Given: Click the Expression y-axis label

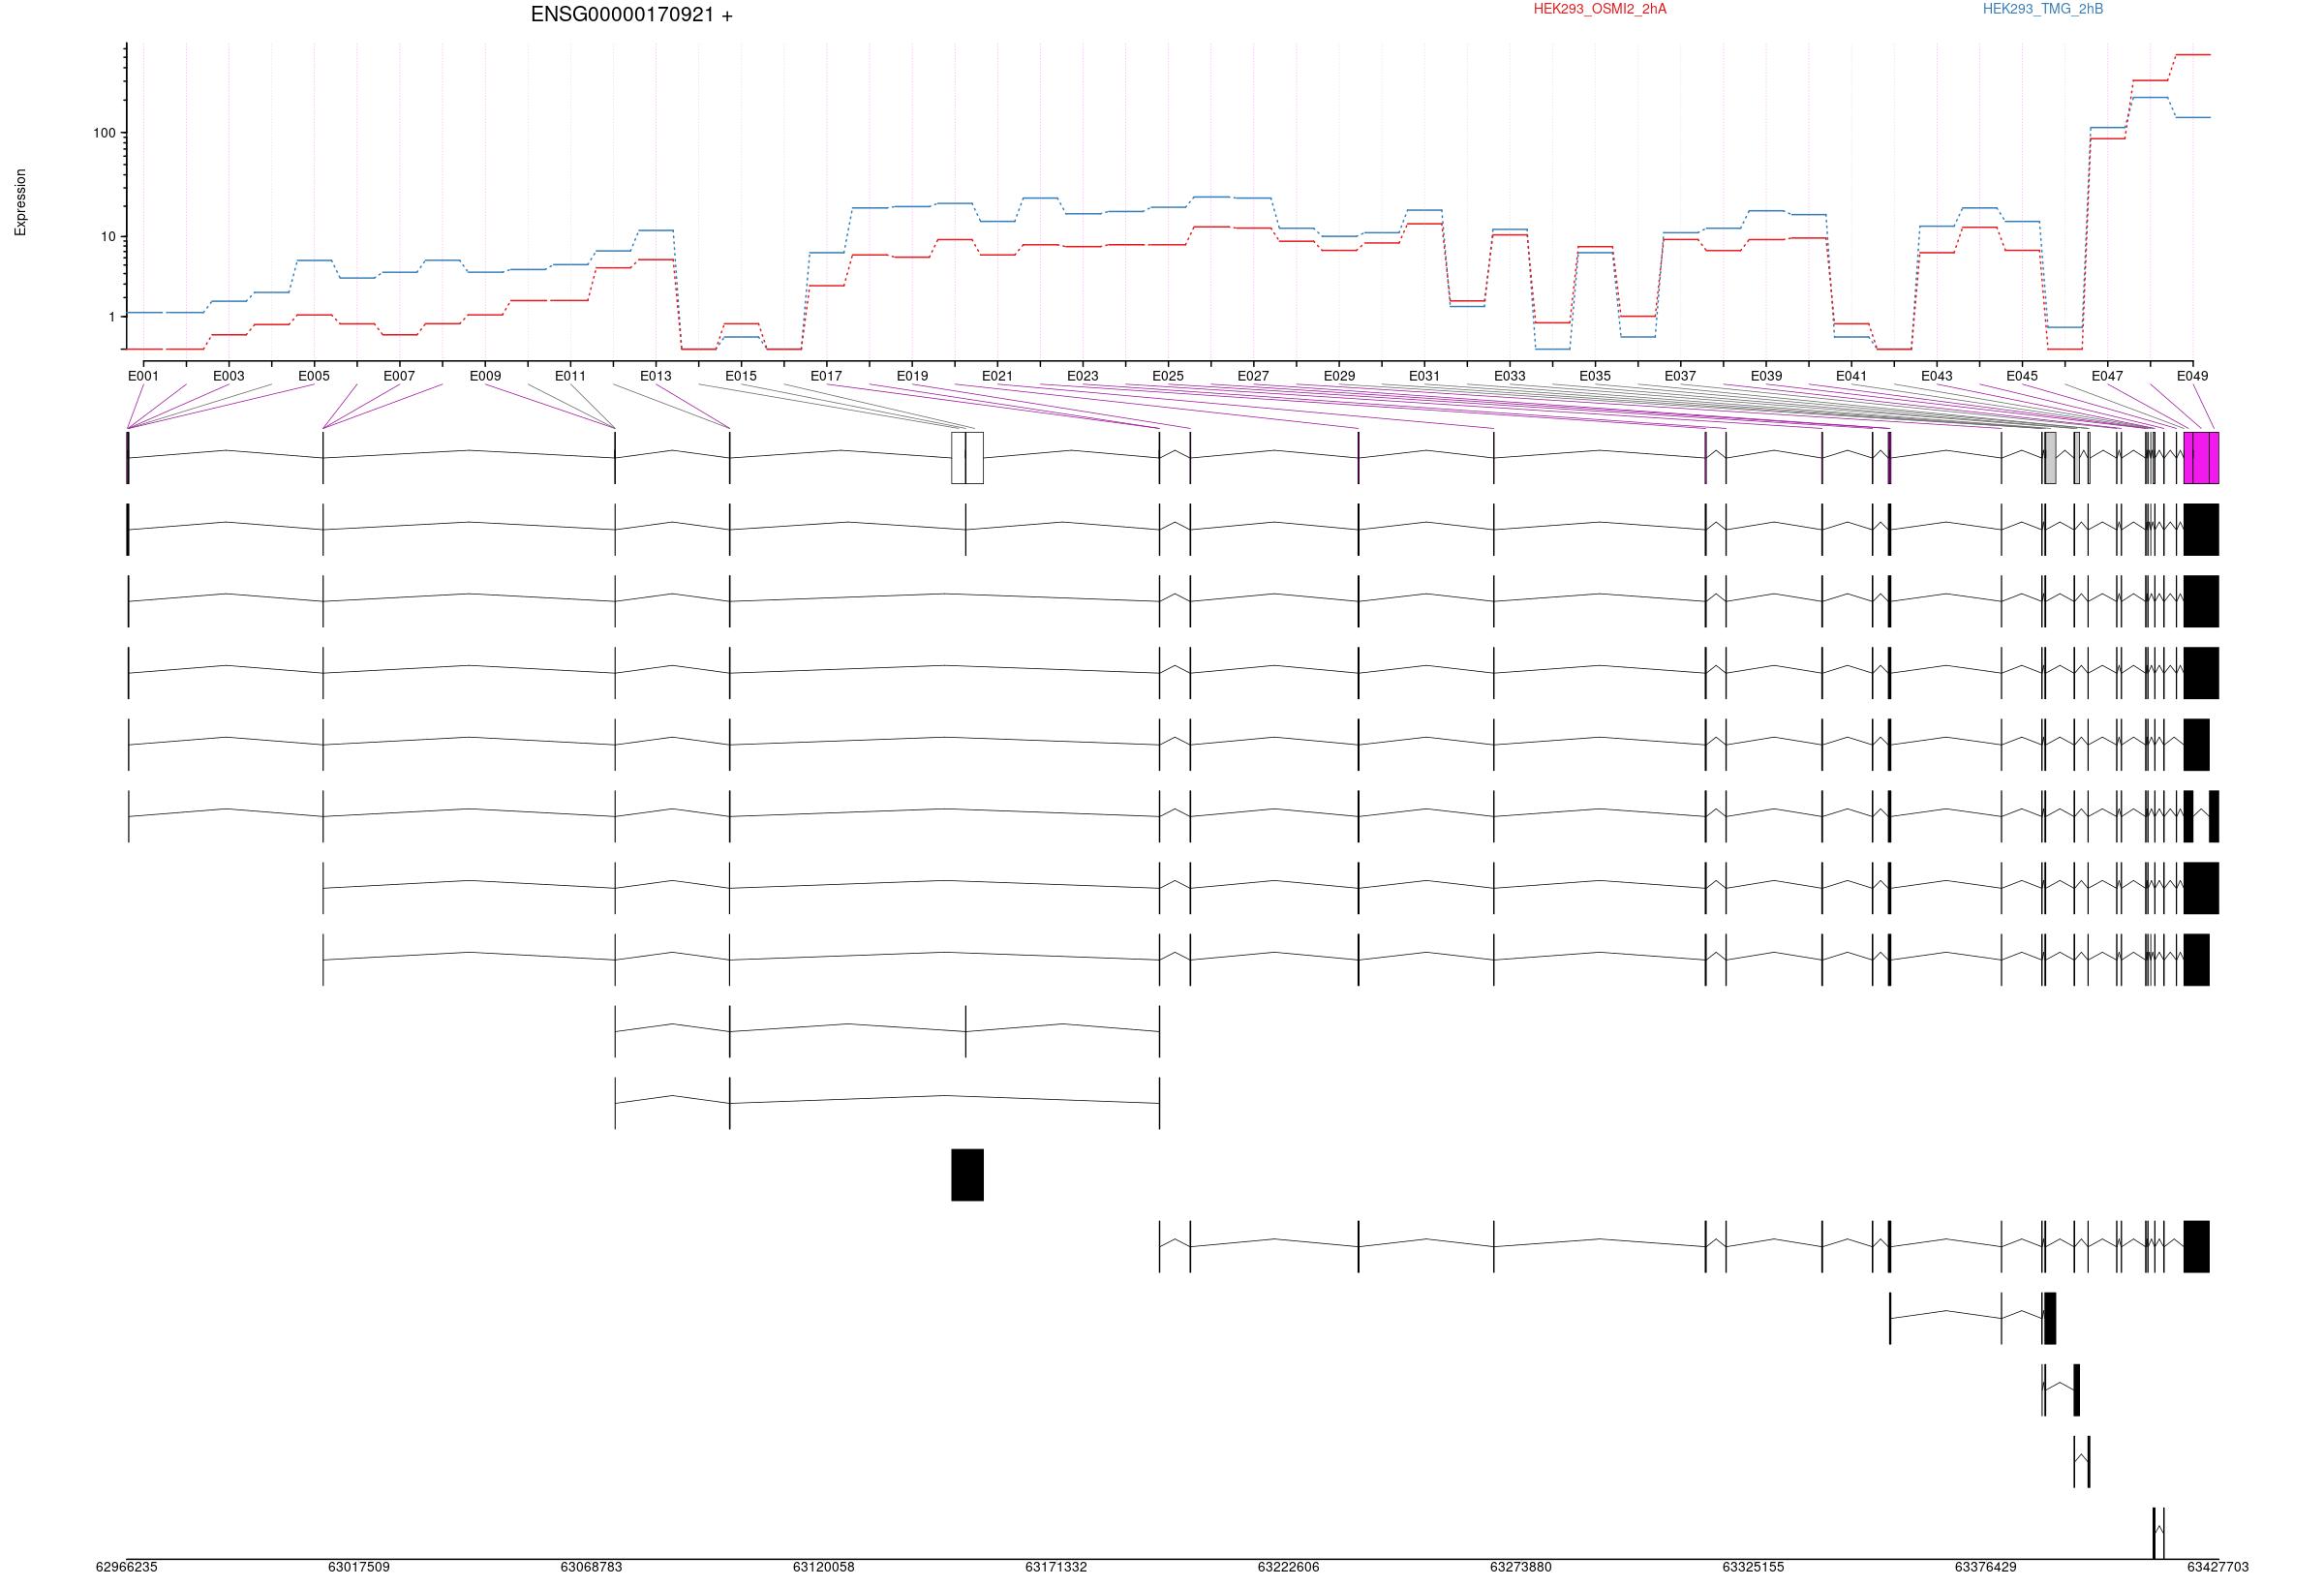Looking at the screenshot, I should [x=20, y=202].
